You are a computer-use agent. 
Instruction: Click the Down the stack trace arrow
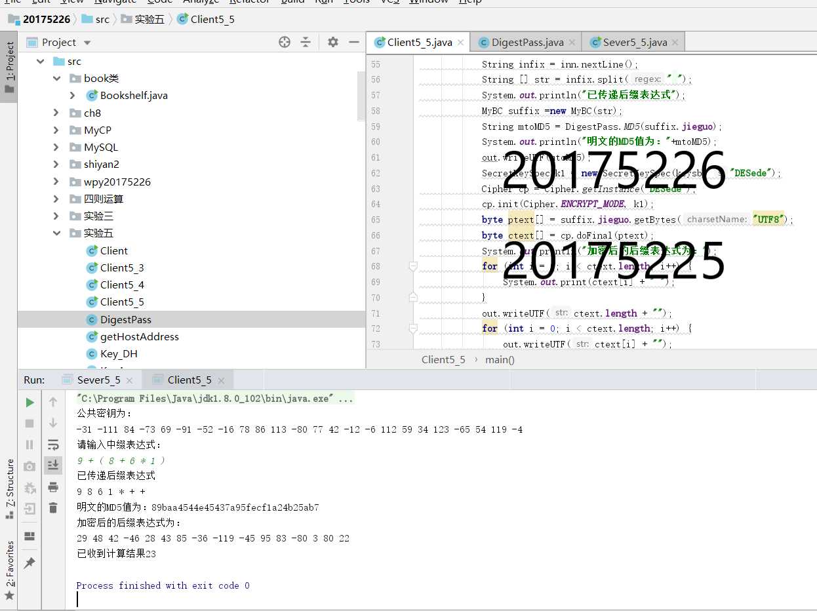tap(53, 423)
